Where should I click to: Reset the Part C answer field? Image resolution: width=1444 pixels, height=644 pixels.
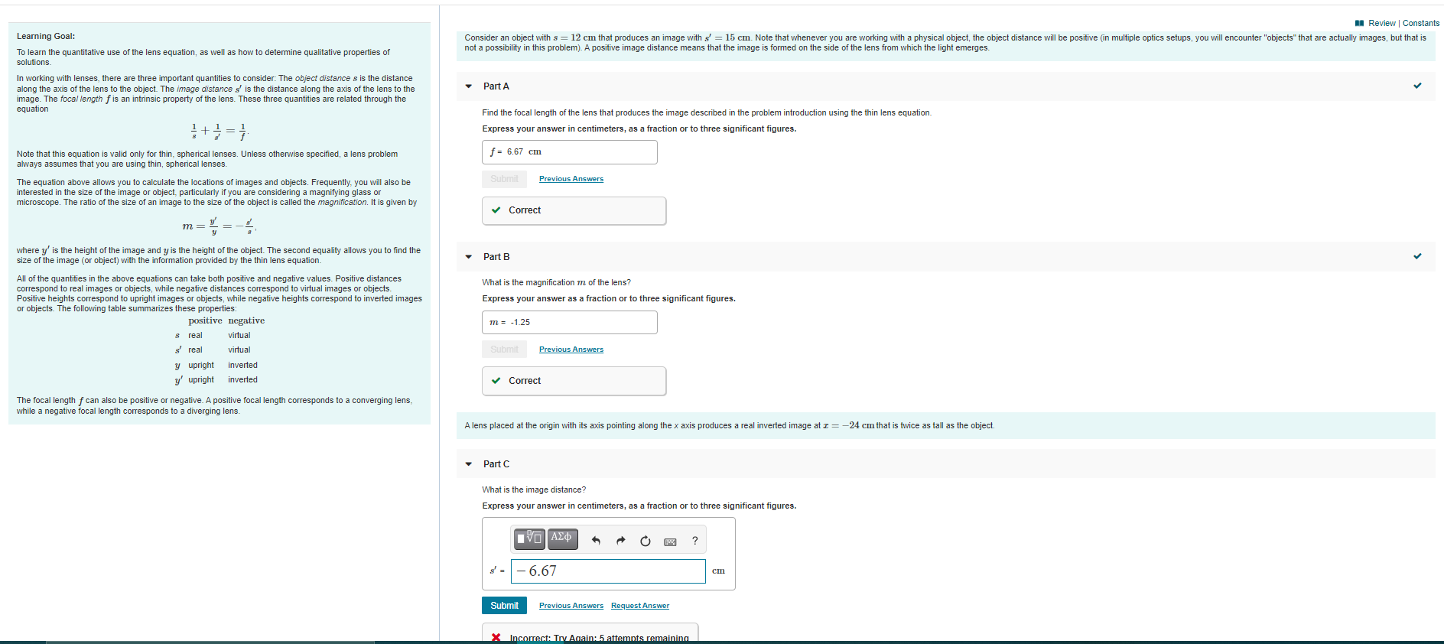coord(646,541)
